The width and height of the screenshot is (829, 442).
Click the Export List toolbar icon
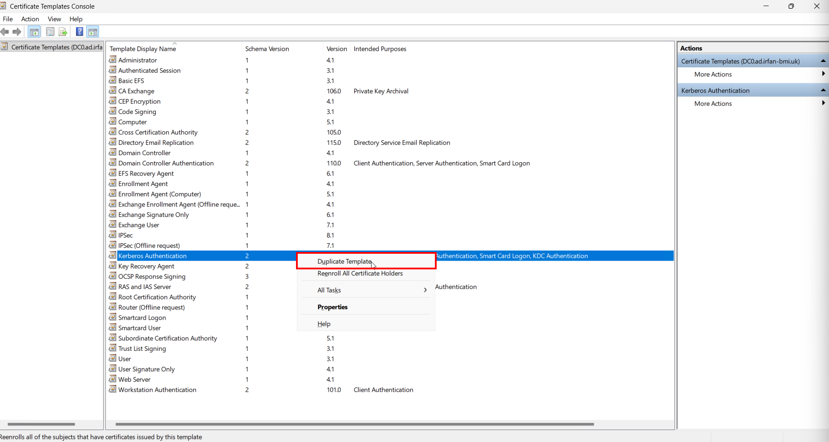[63, 32]
